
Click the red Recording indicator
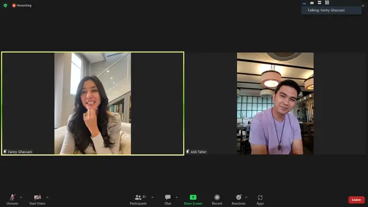(22, 5)
